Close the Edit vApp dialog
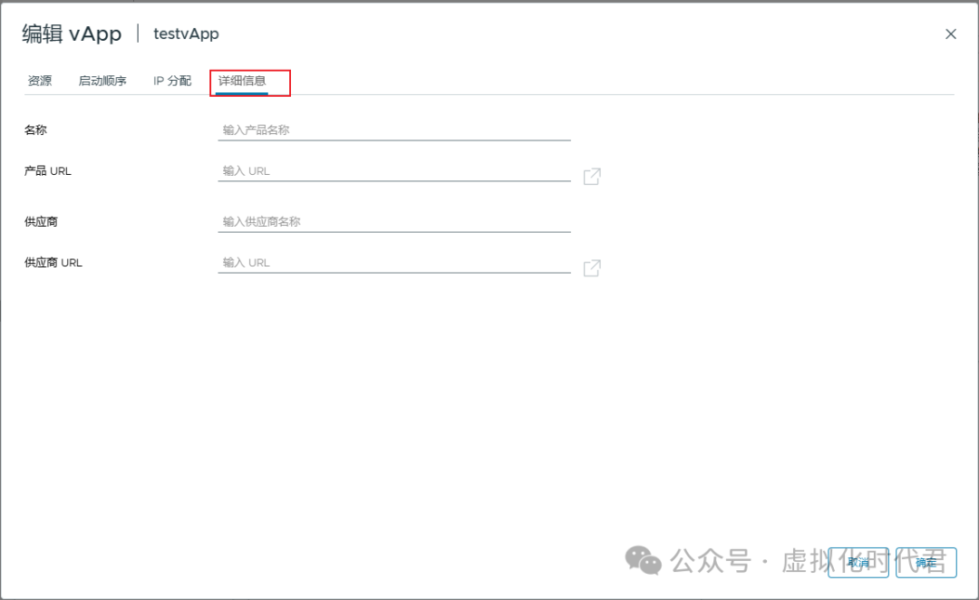This screenshot has width=979, height=600. tap(950, 34)
